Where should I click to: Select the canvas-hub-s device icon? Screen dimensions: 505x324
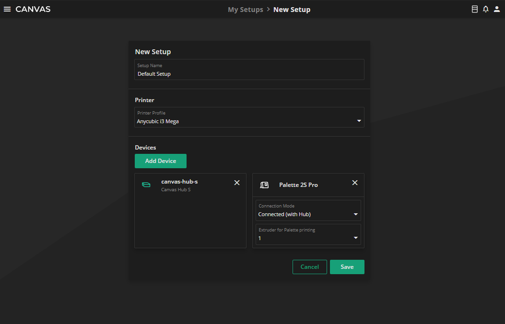click(146, 185)
